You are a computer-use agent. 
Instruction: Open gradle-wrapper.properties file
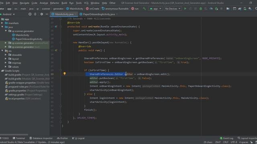[27, 83]
